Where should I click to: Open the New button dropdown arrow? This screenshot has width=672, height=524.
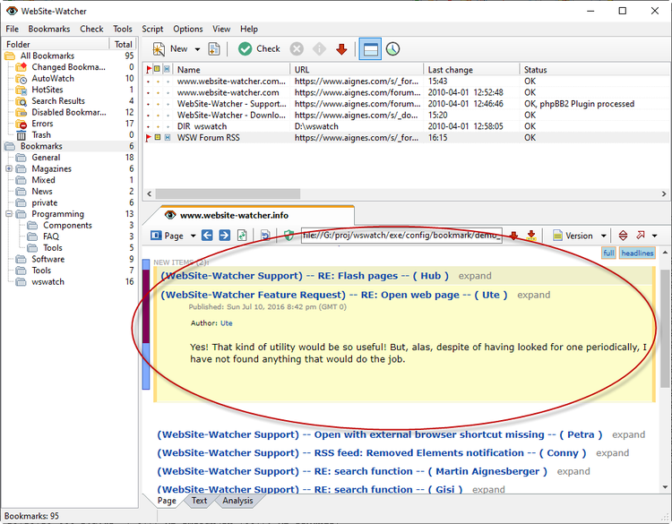198,49
